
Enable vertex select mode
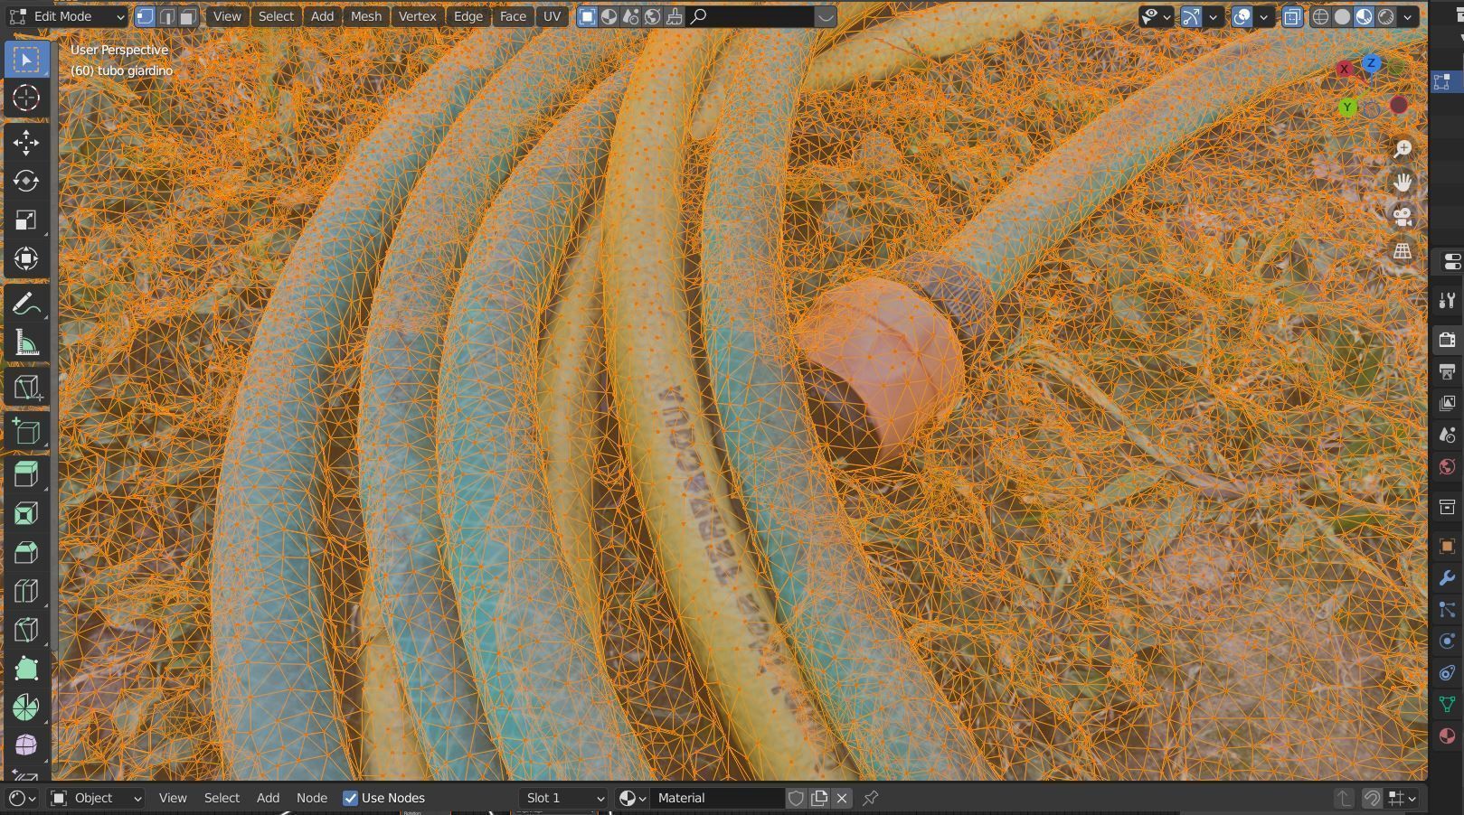tap(146, 16)
